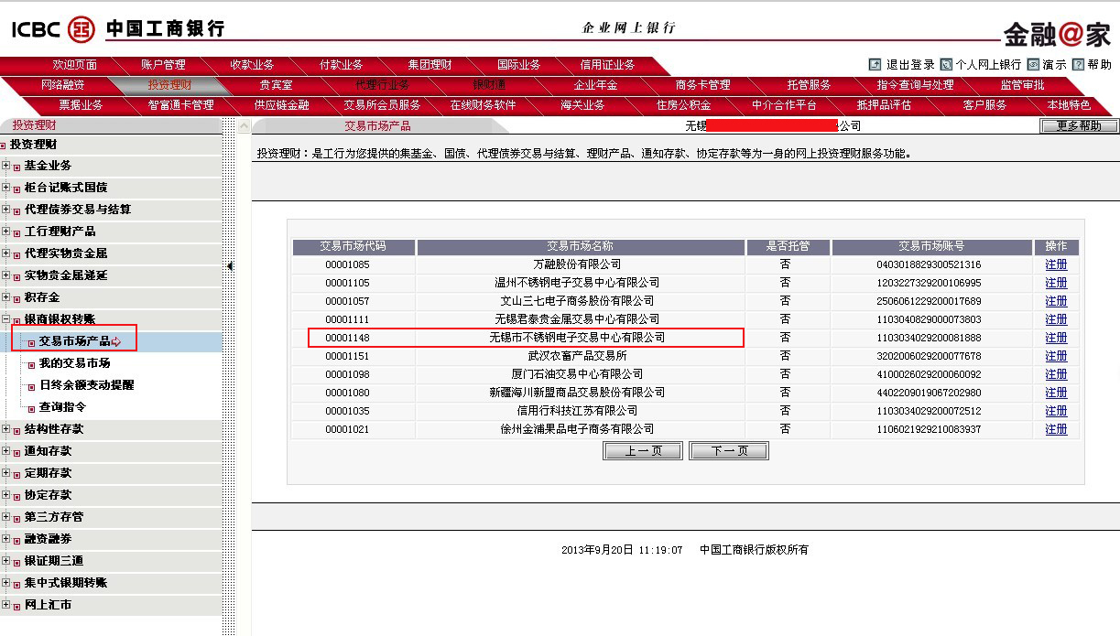Click the ICBC 中国工商银行 logo
Image resolution: width=1120 pixels, height=636 pixels.
[117, 28]
